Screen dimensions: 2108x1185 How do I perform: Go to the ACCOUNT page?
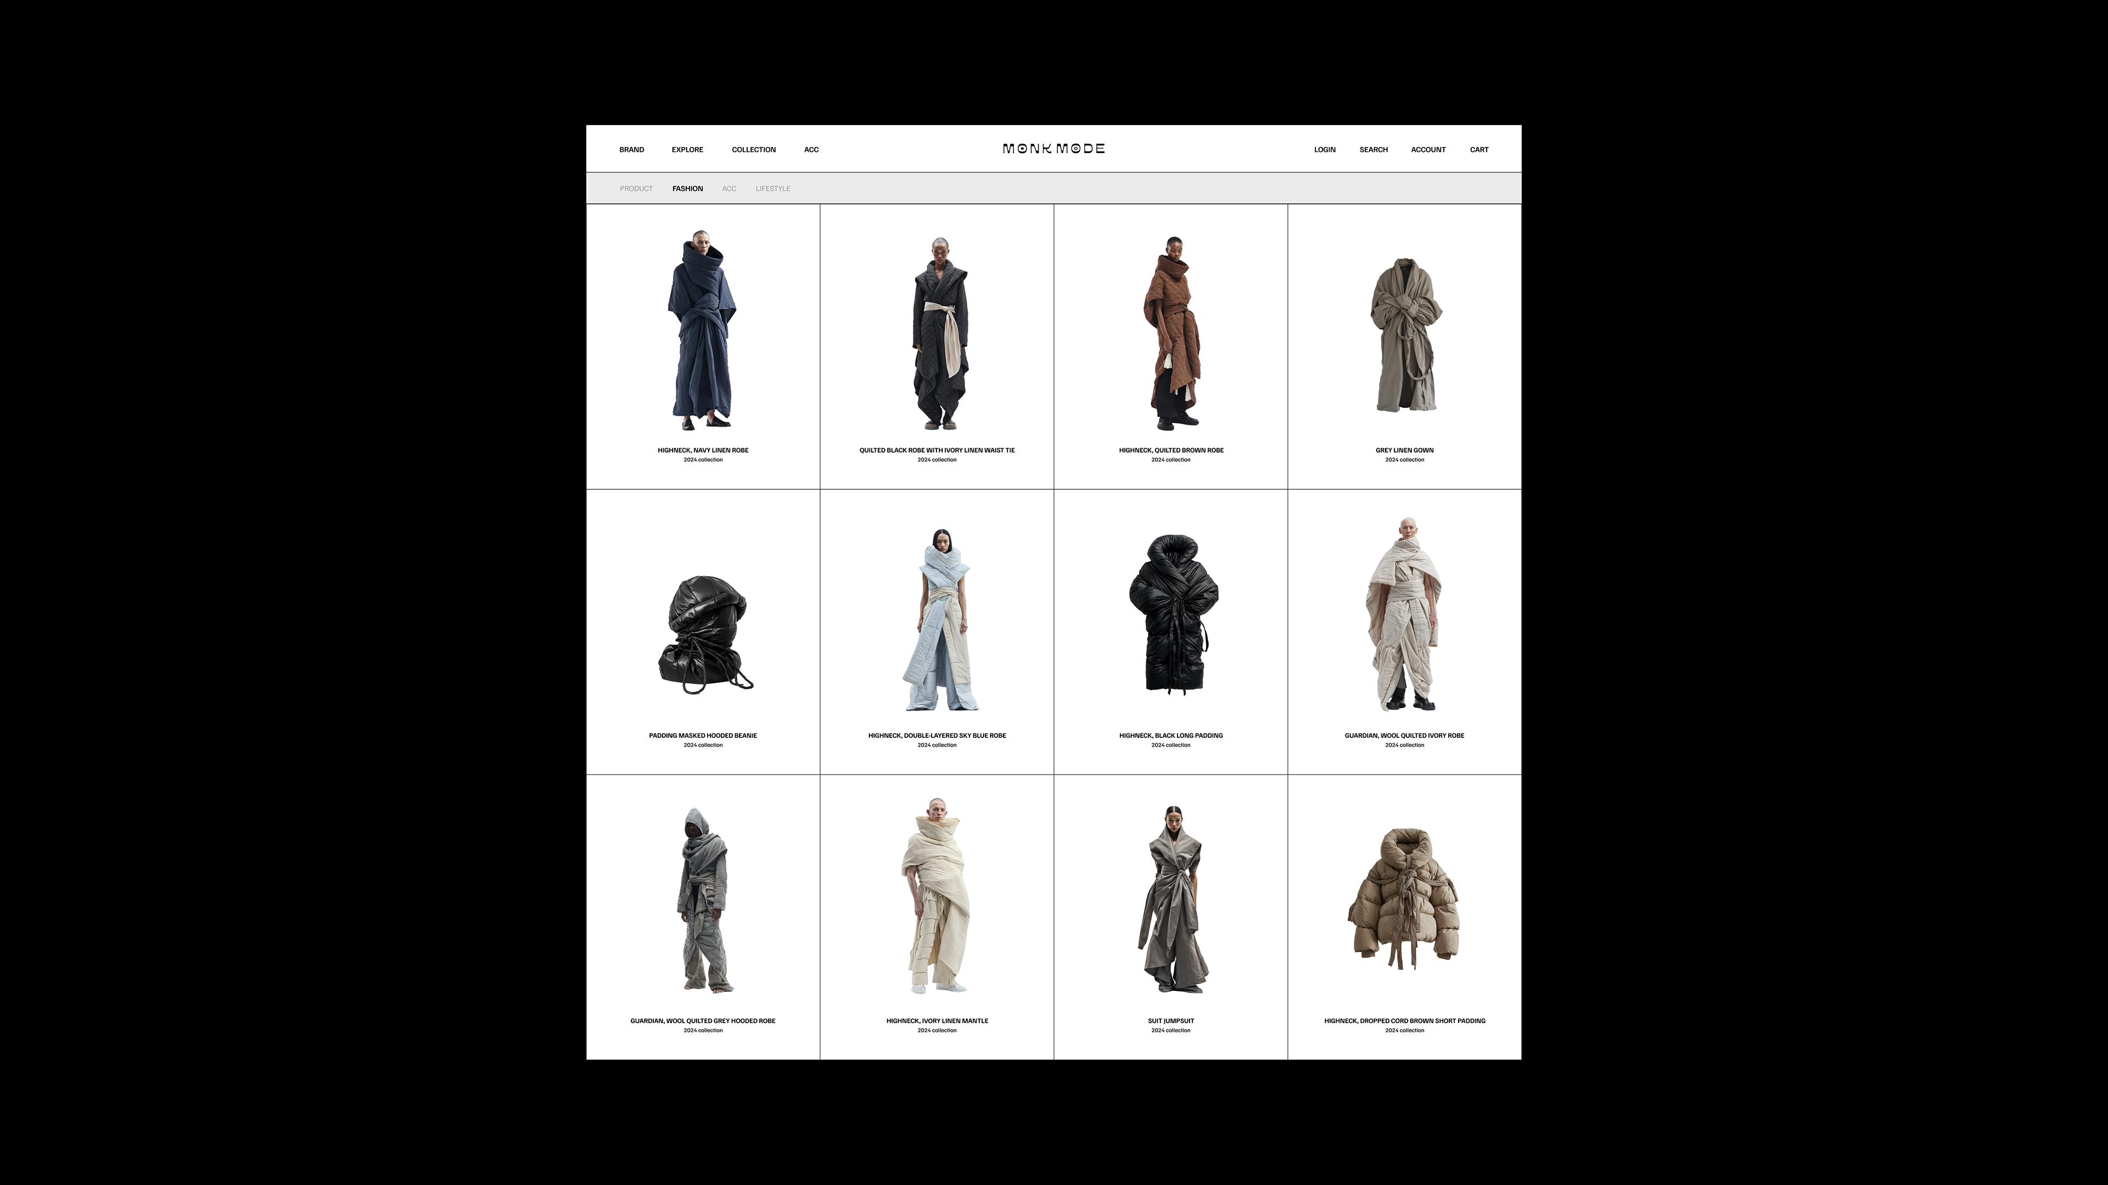tap(1428, 150)
